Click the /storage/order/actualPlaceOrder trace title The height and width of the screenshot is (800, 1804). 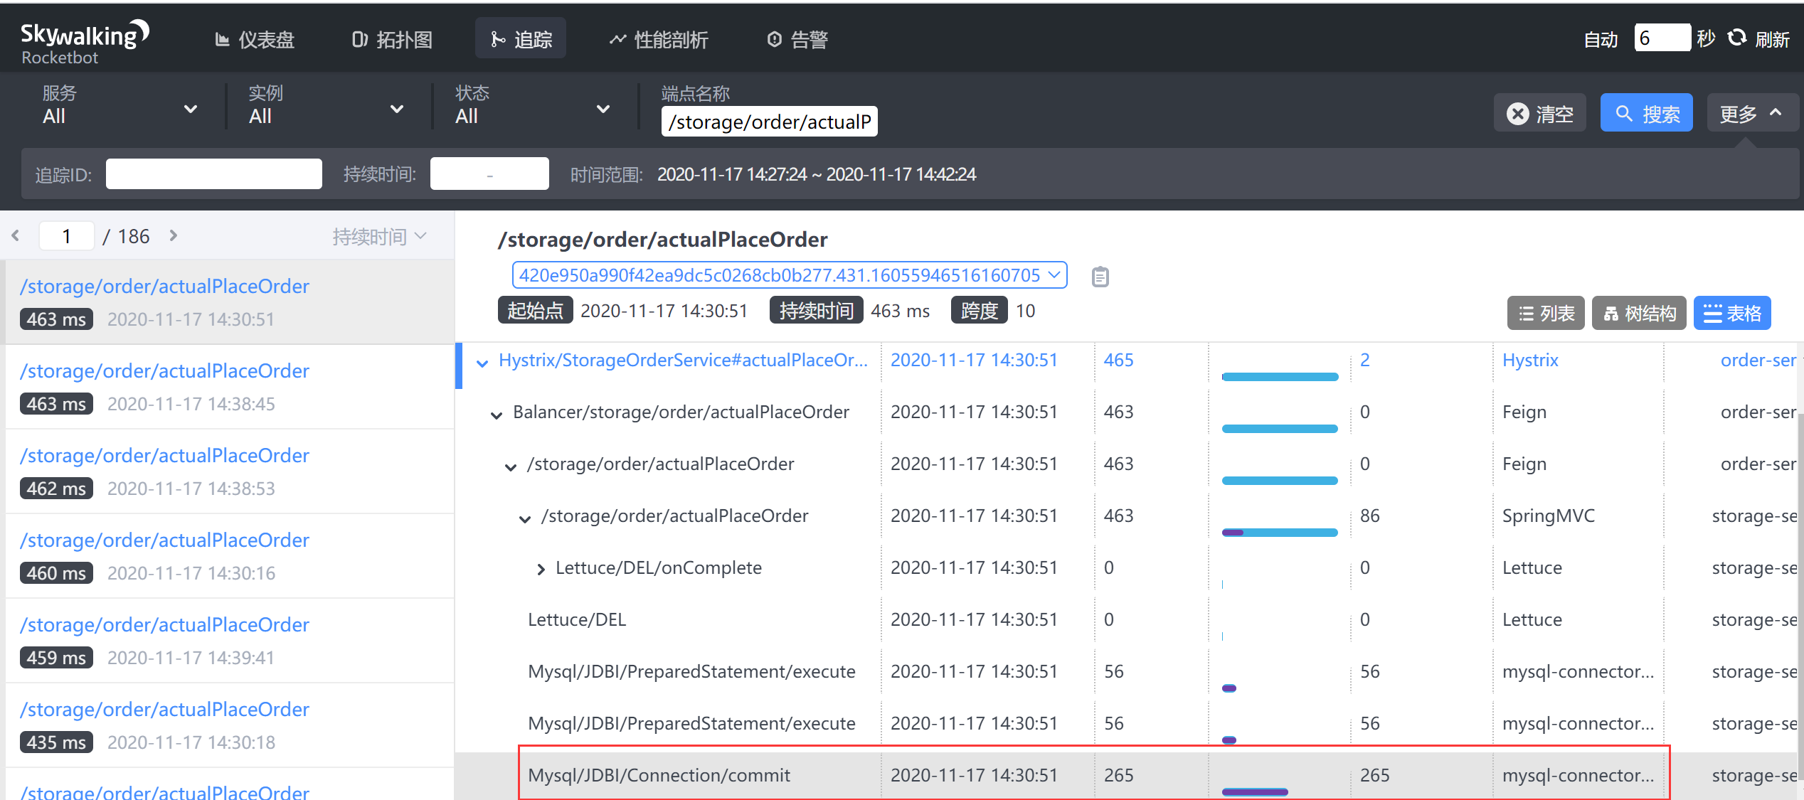point(662,240)
